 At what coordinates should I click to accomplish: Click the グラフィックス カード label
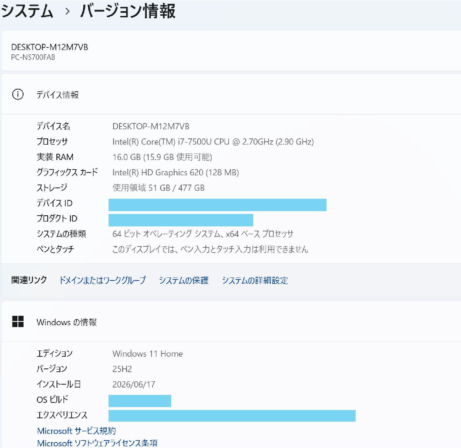tap(67, 172)
